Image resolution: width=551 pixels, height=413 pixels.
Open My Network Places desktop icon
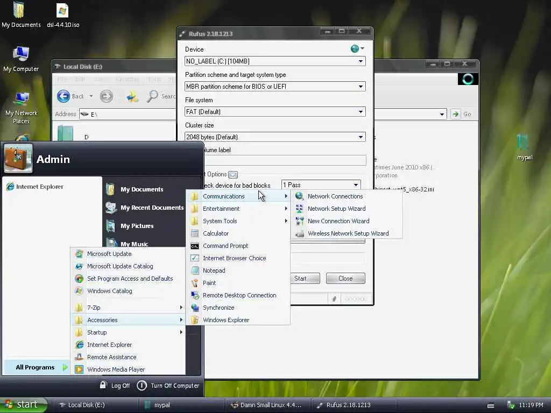click(21, 108)
